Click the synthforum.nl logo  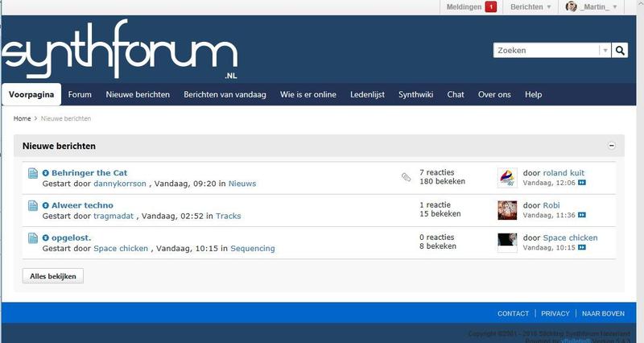click(x=120, y=50)
